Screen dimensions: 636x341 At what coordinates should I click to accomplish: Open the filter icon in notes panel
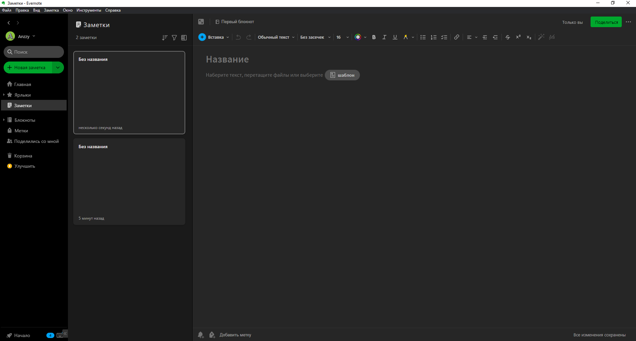[x=174, y=37]
